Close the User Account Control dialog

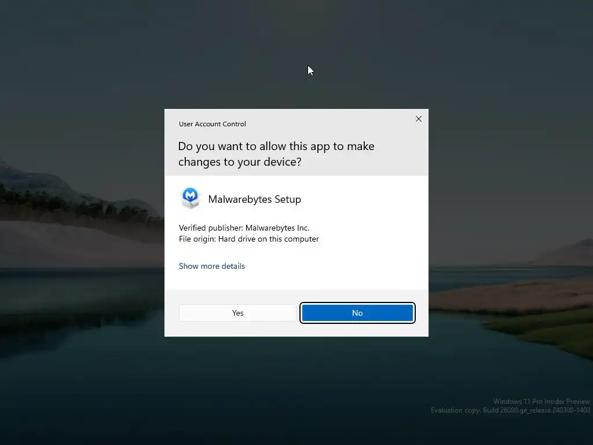coord(418,119)
